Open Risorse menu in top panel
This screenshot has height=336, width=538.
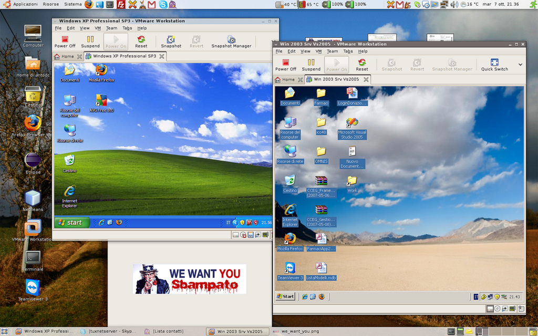[x=51, y=4]
